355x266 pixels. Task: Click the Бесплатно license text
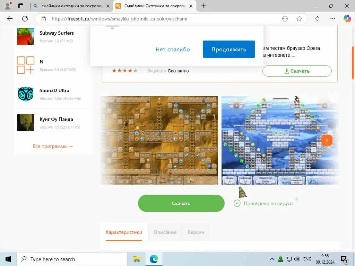[179, 71]
